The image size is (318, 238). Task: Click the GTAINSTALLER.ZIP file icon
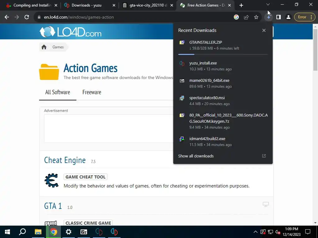point(182,42)
